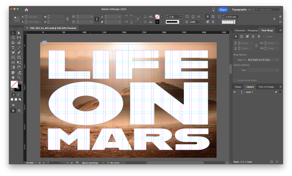Switch to the Text Wrap tab
The height and width of the screenshot is (176, 292).
coord(267,30)
